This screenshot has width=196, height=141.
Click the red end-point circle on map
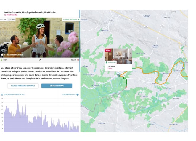click(126, 87)
